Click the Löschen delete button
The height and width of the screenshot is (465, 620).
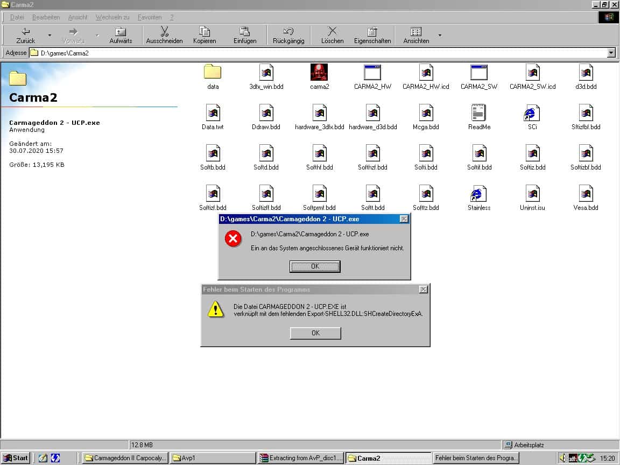click(332, 35)
